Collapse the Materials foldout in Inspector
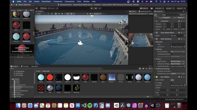This screenshot has width=197, height=110. pyautogui.click(x=155, y=42)
